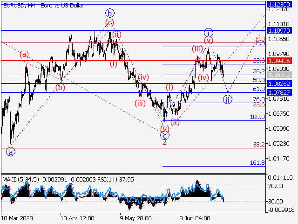The width and height of the screenshot is (298, 224).
Task: Select the '9 May 20:00' time axis label
Action: pyautogui.click(x=135, y=218)
